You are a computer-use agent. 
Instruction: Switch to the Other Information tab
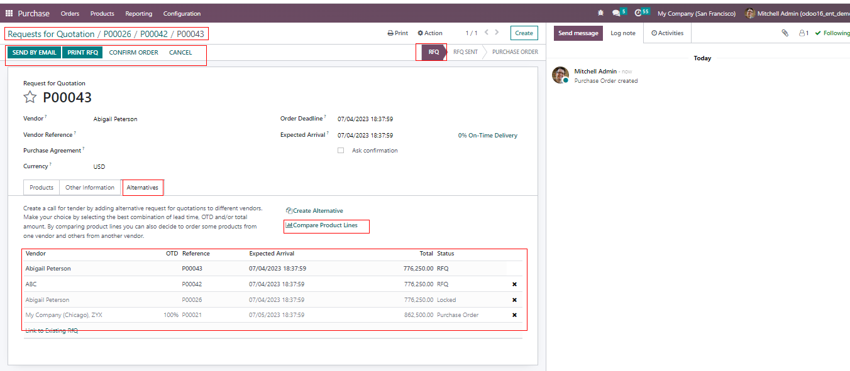[x=90, y=188]
